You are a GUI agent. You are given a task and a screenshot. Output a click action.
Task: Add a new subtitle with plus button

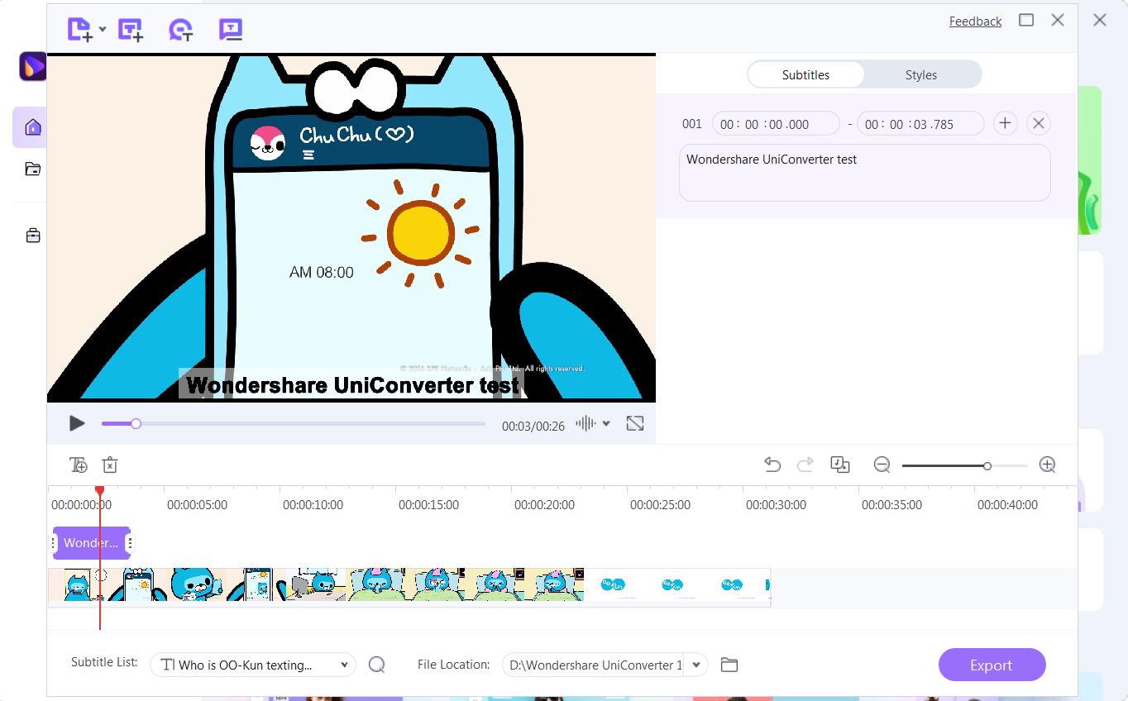point(1005,123)
